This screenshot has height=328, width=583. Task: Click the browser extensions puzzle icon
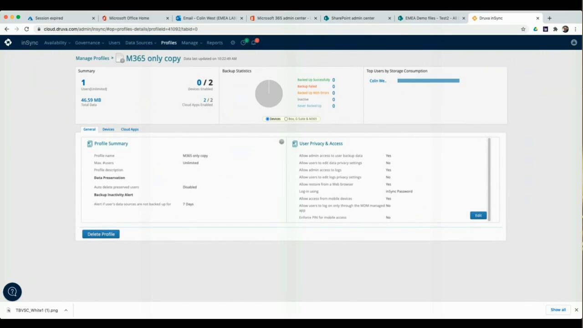coord(555,29)
